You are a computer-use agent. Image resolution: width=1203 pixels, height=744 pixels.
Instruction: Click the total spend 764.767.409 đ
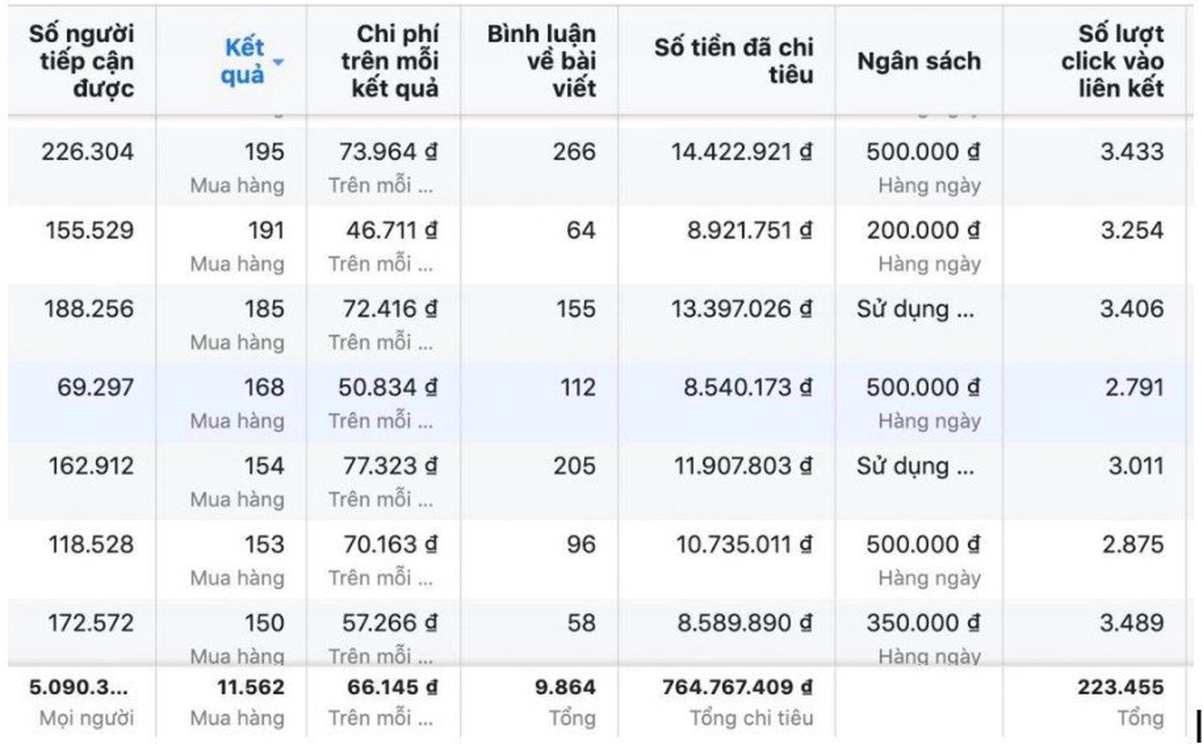tap(737, 687)
